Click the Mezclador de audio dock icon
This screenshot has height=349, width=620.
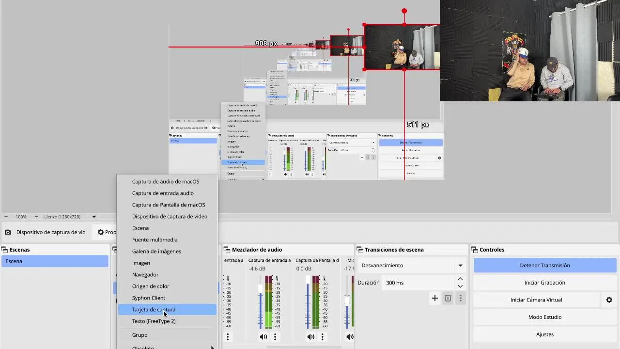coord(227,250)
